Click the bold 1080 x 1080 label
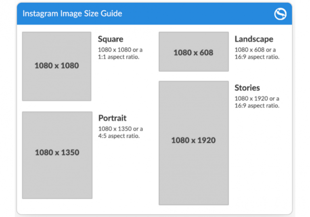 click(57, 65)
